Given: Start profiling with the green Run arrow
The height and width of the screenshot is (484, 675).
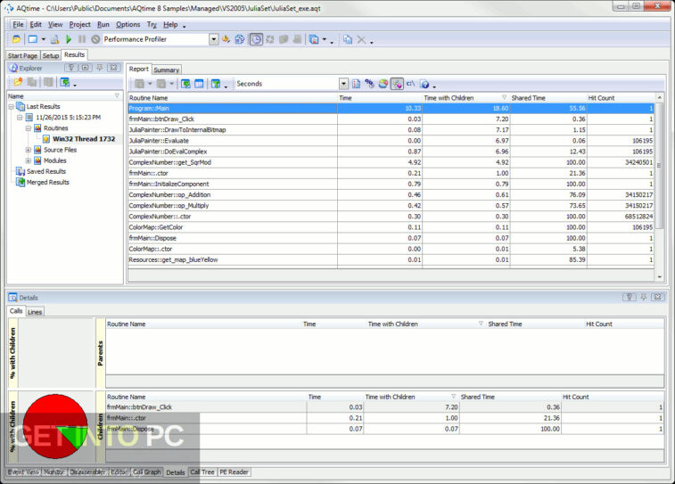Looking at the screenshot, I should pos(69,39).
